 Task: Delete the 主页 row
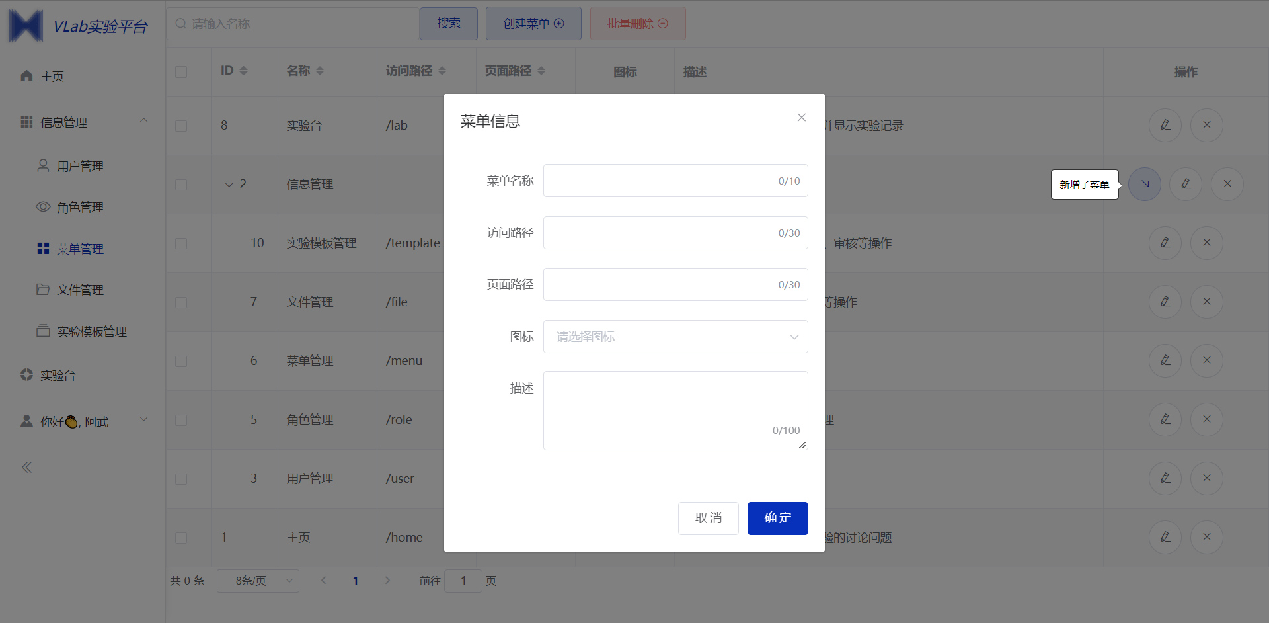point(1207,537)
